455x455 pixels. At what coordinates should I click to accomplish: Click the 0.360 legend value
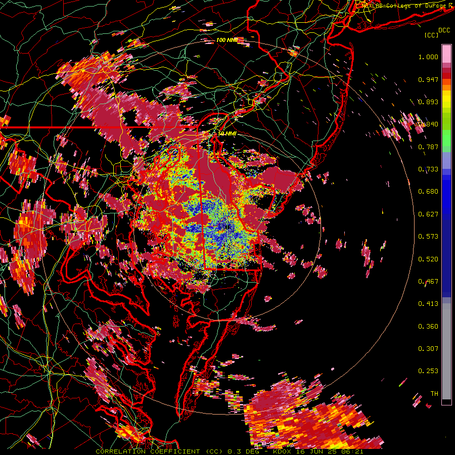pos(428,327)
